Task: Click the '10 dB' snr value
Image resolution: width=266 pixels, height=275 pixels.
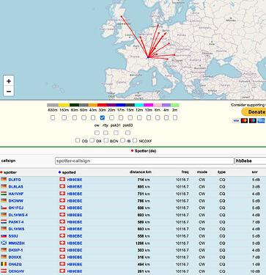Action: [255, 271]
